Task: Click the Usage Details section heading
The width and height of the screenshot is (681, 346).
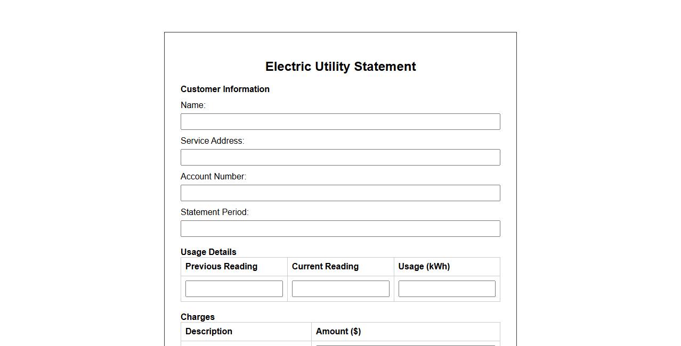Action: pos(208,252)
